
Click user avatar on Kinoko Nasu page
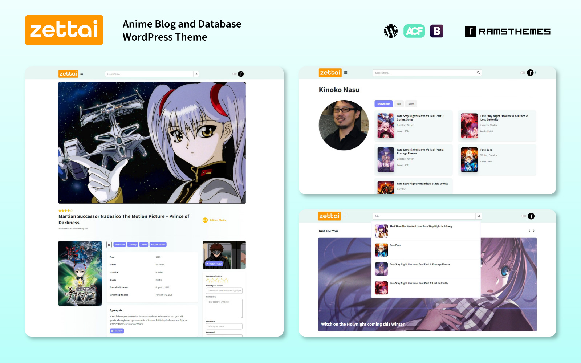tap(530, 73)
